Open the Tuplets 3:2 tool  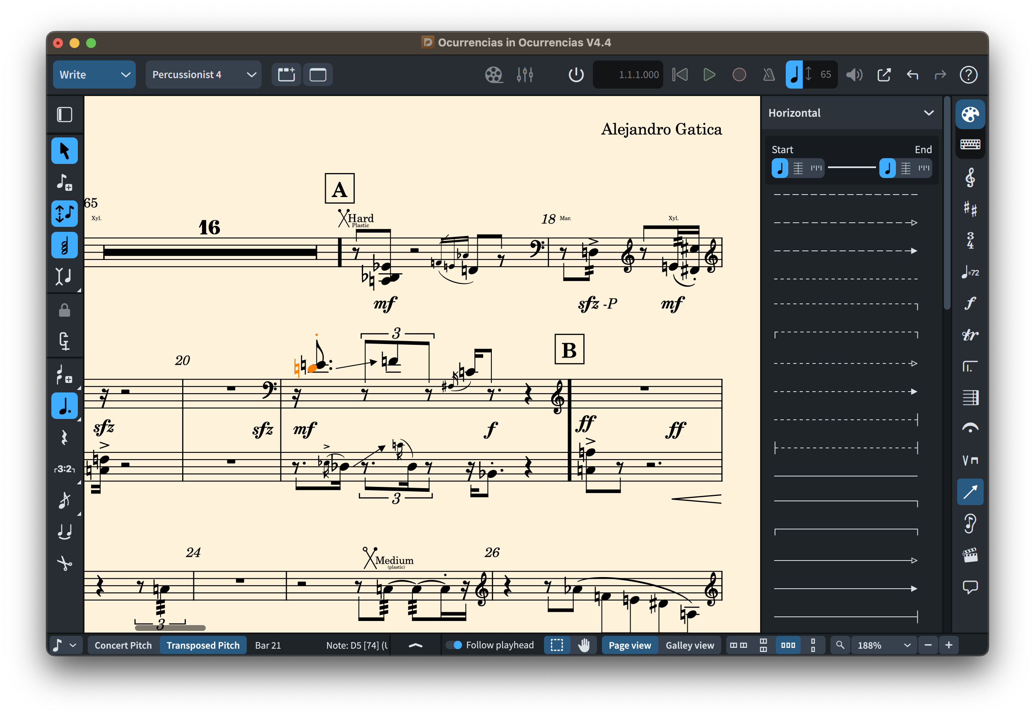64,469
